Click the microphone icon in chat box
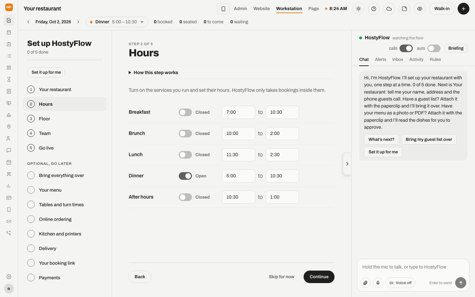The height and width of the screenshot is (297, 475). point(378,283)
